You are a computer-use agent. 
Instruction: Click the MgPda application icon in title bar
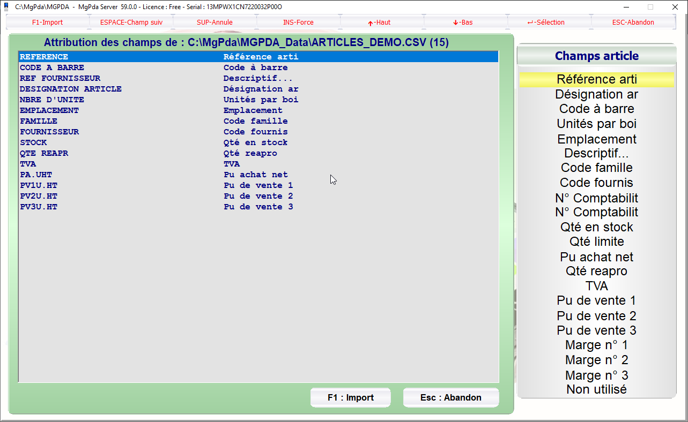tap(6, 7)
